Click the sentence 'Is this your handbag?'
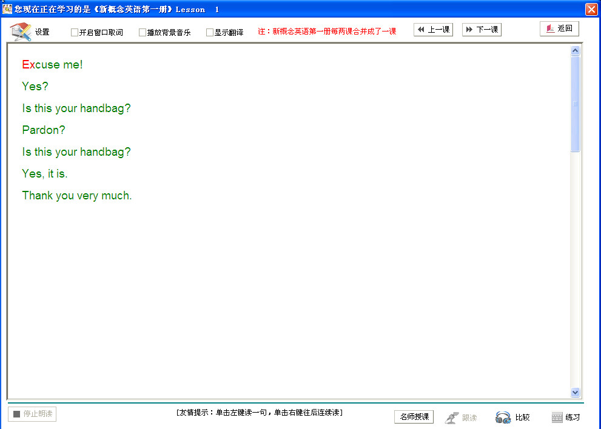This screenshot has height=429, width=601. click(x=76, y=108)
